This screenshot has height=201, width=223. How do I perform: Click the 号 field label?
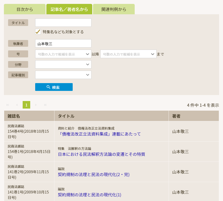(x=18, y=54)
